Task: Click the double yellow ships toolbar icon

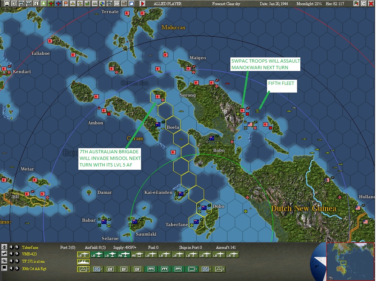Action: 80,3
